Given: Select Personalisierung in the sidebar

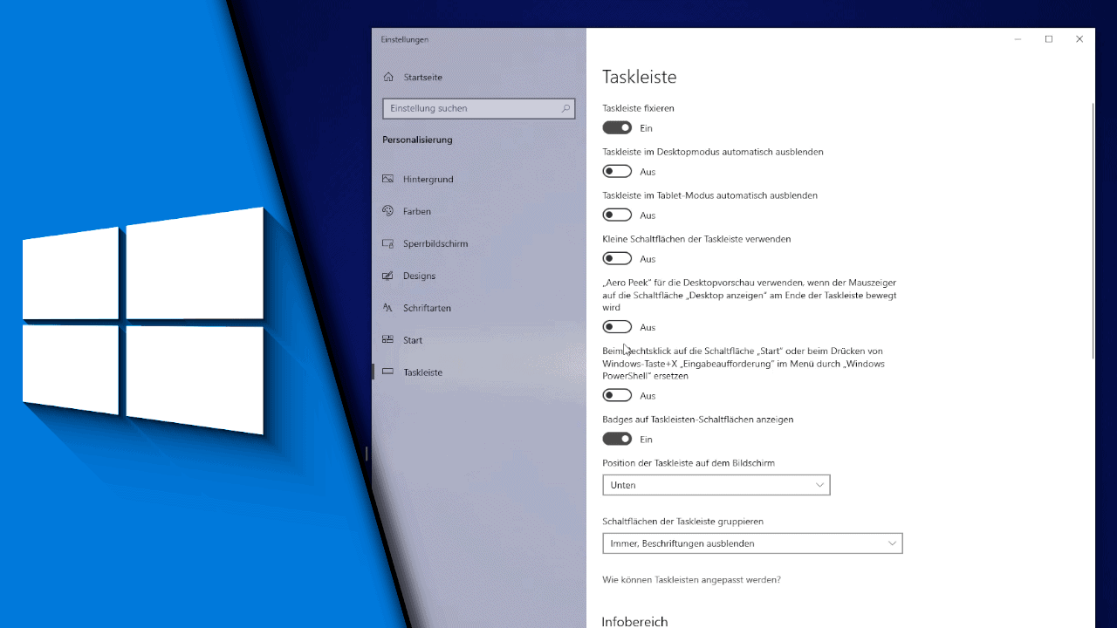Looking at the screenshot, I should coord(417,140).
